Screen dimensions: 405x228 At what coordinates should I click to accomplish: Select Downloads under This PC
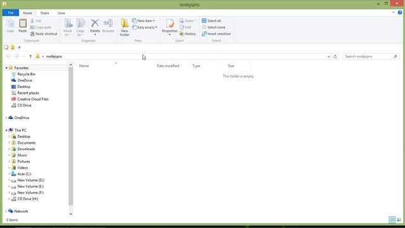pyautogui.click(x=26, y=149)
